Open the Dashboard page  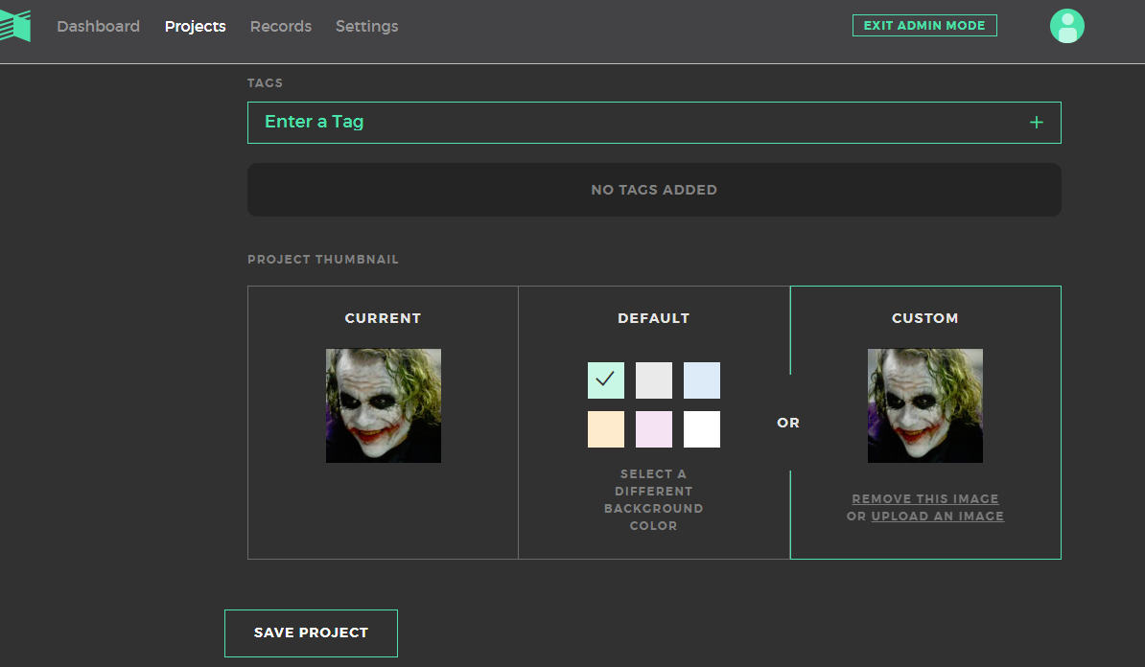(98, 26)
